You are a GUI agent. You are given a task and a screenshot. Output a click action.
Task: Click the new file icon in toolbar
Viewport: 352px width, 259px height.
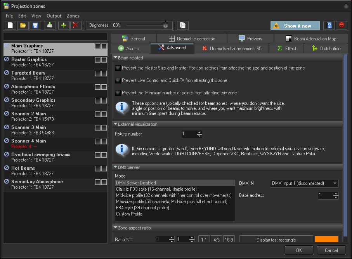pyautogui.click(x=10, y=26)
